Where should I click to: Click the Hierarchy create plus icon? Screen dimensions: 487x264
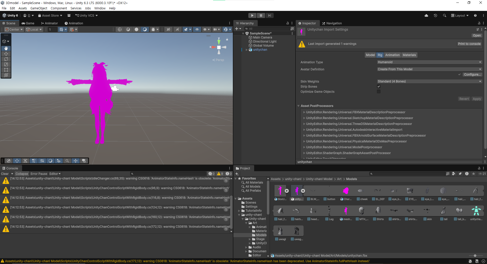[x=238, y=29]
